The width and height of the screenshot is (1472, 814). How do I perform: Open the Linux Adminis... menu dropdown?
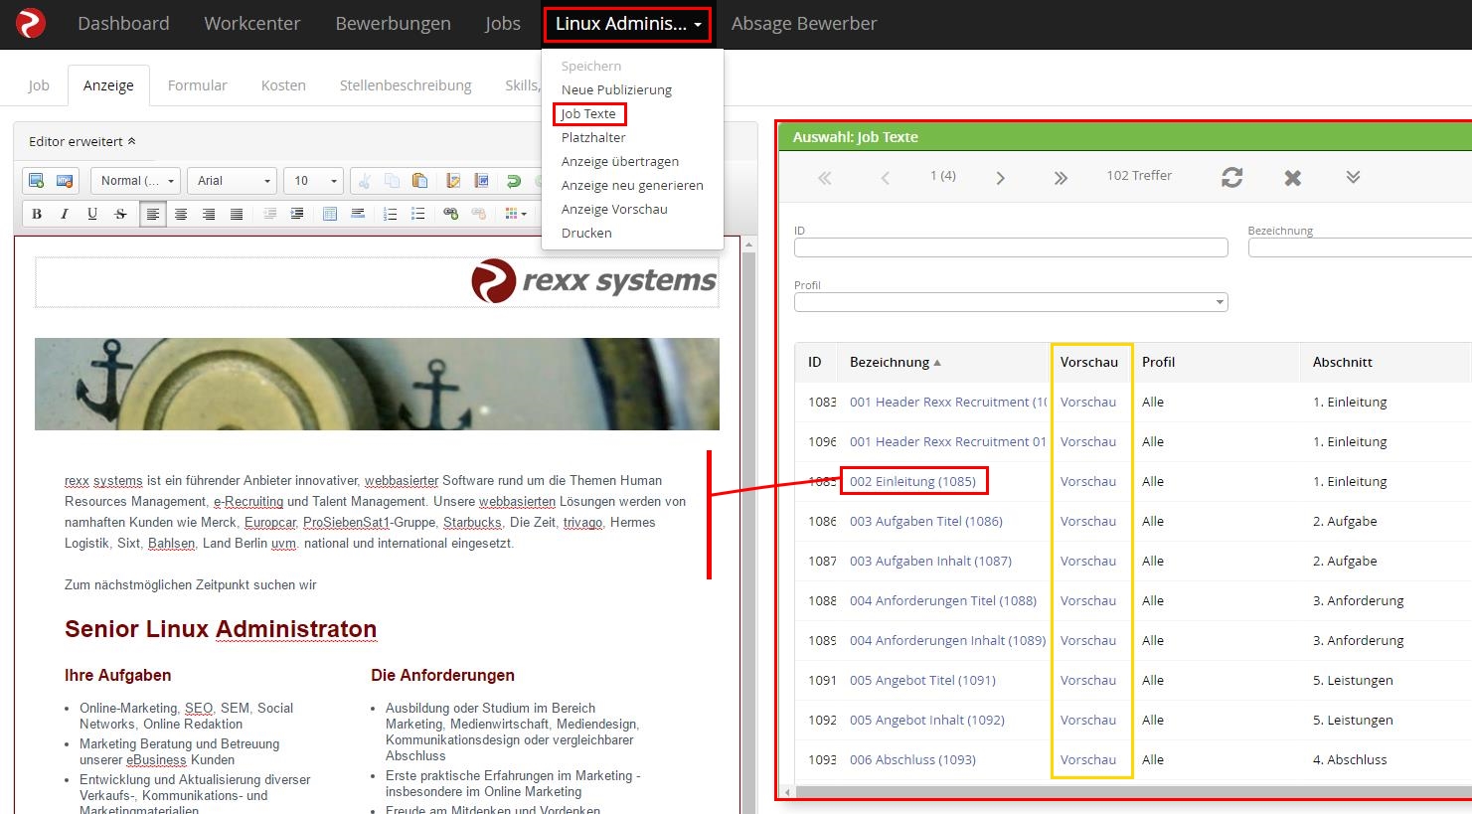coord(628,24)
